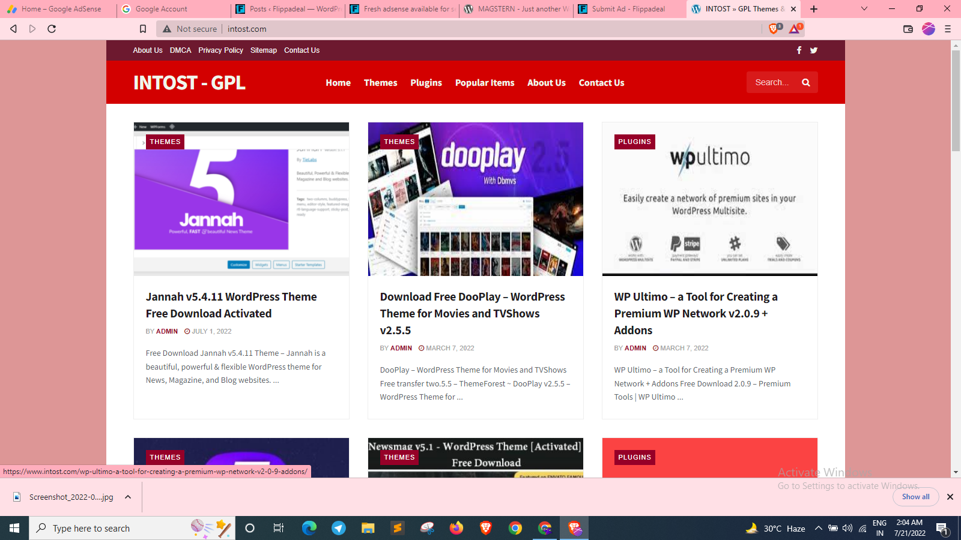Click THEMES badge on Jannah card

(x=165, y=142)
